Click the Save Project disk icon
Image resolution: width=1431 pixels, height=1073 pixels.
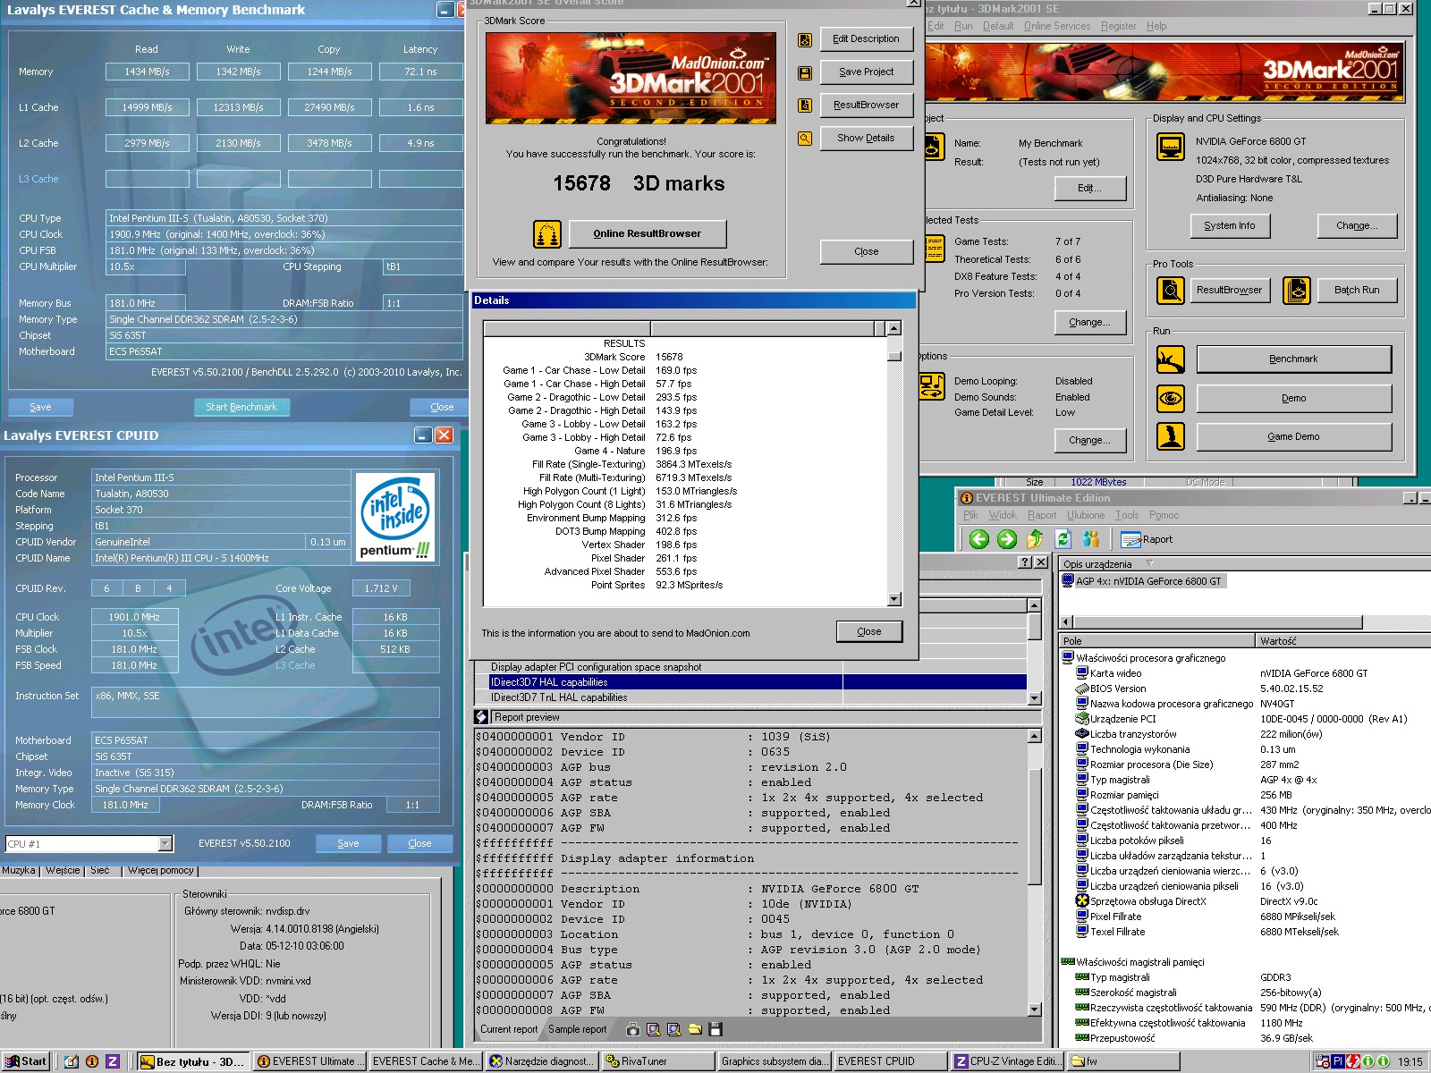pyautogui.click(x=805, y=72)
